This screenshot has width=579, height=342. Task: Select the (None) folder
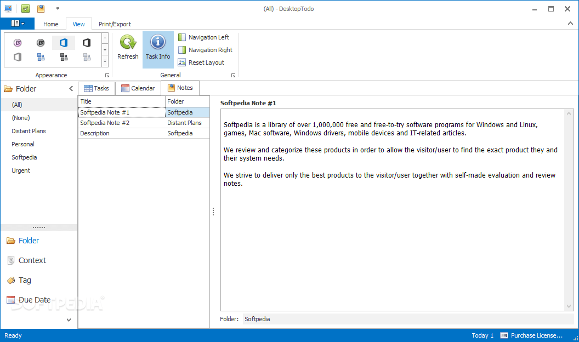(38, 118)
